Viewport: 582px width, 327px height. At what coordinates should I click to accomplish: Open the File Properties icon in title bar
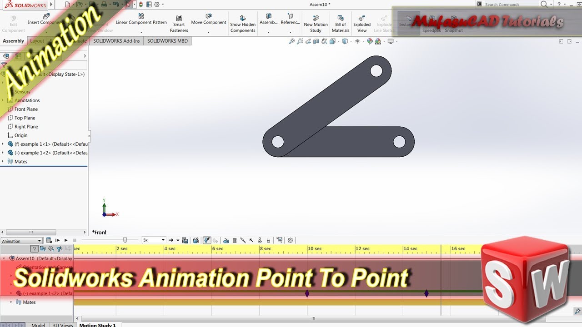click(149, 5)
